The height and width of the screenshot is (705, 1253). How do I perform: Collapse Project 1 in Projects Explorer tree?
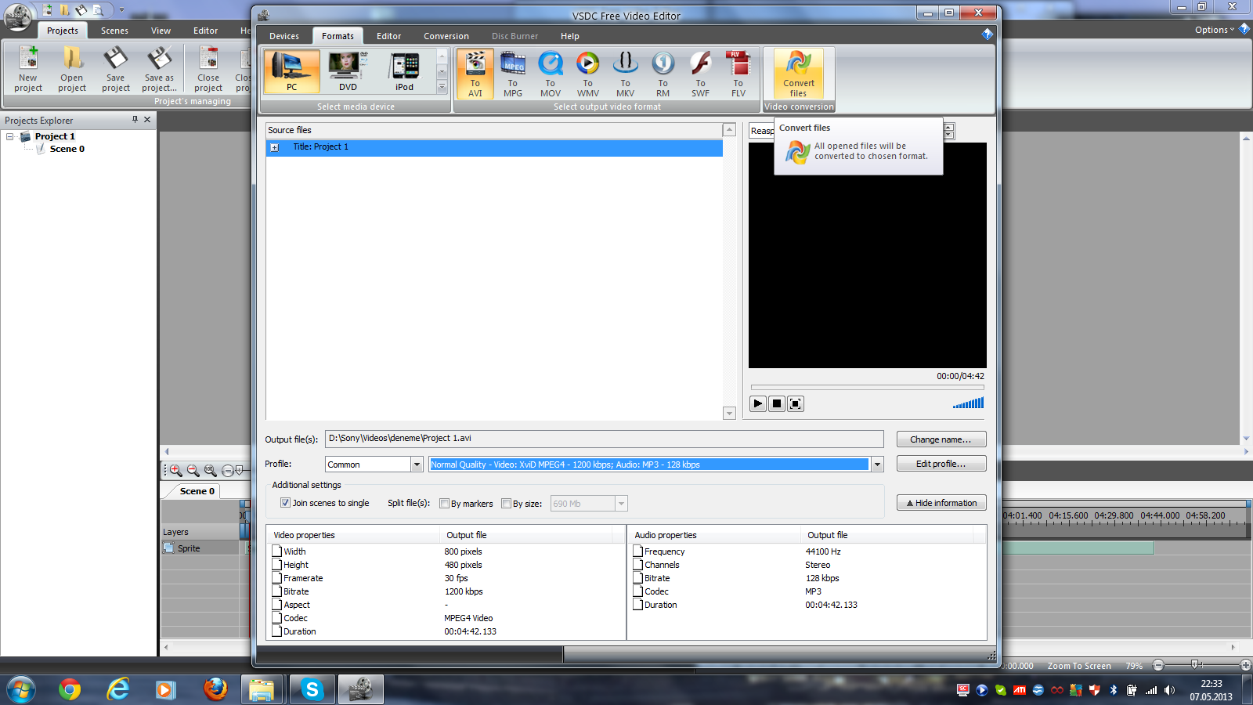(10, 136)
